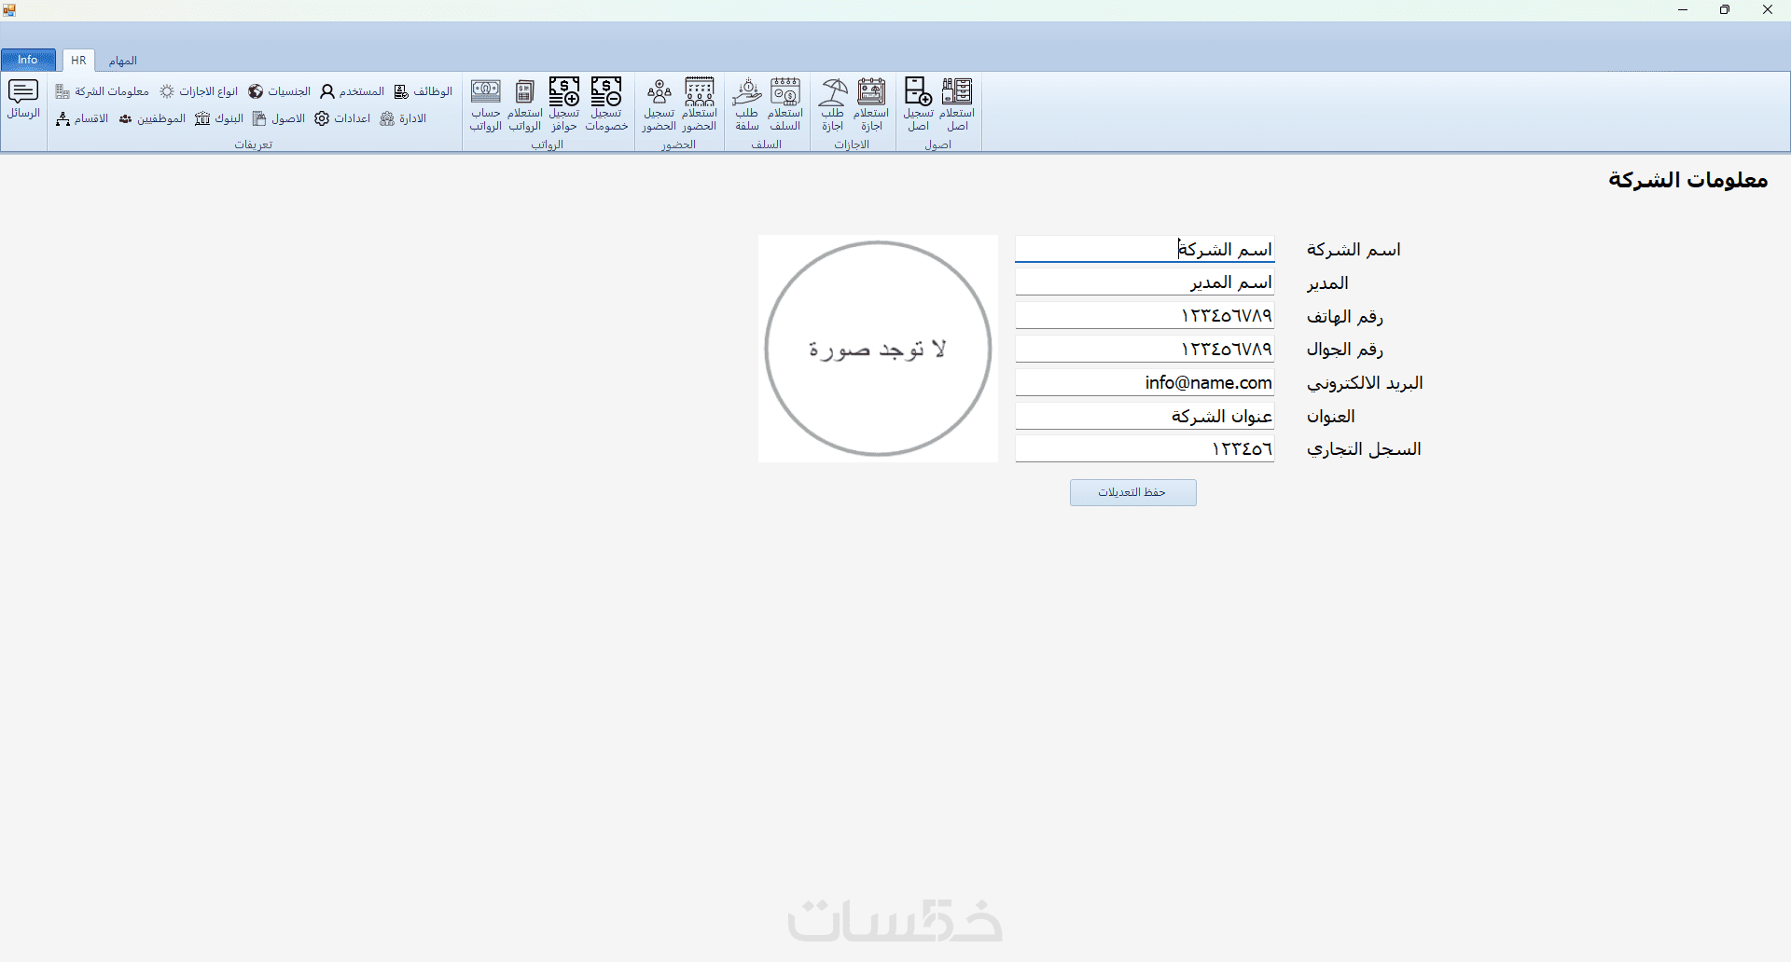This screenshot has width=1791, height=962.
Task: Click the application icon in the title bar
Action: (9, 10)
